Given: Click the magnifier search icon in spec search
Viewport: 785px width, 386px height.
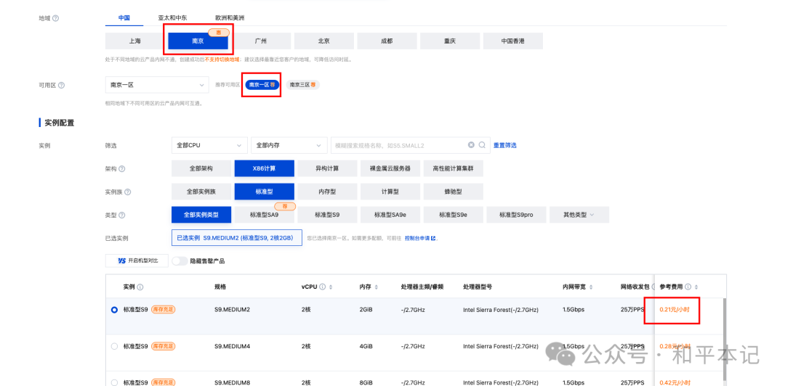Looking at the screenshot, I should [482, 145].
